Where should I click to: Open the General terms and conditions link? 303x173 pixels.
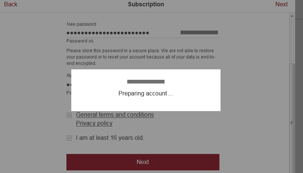(x=115, y=115)
